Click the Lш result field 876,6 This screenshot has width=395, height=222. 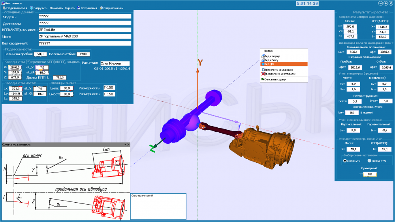pos(354,52)
